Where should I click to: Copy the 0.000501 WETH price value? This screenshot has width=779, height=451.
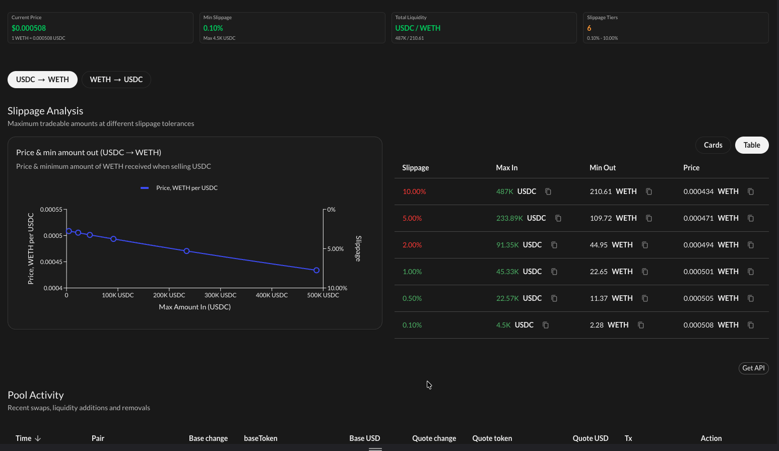coord(751,272)
